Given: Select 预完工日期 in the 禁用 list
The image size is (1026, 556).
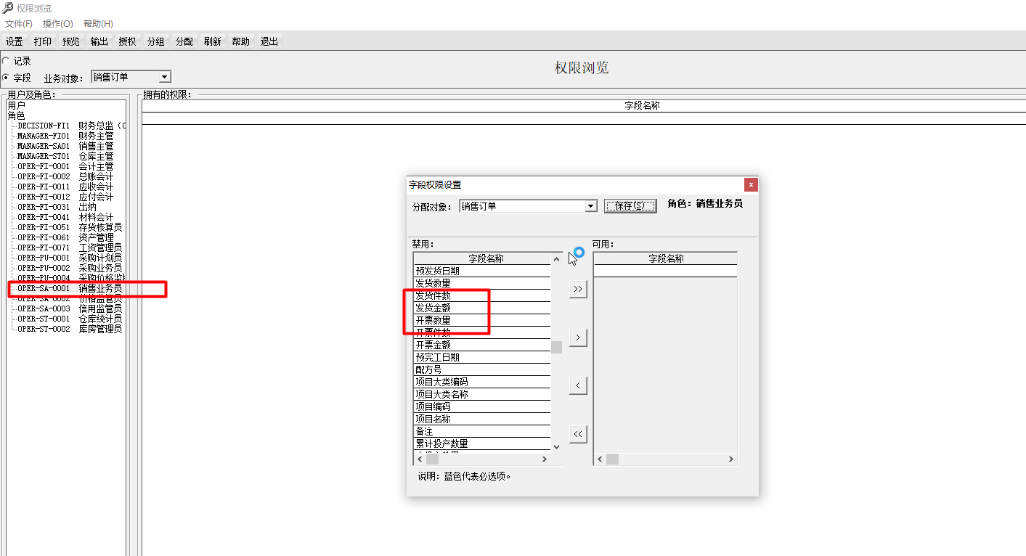Looking at the screenshot, I should tap(482, 357).
